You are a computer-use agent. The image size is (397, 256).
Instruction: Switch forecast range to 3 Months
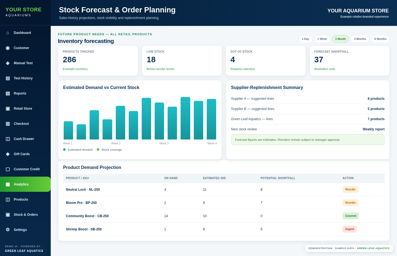tap(360, 39)
